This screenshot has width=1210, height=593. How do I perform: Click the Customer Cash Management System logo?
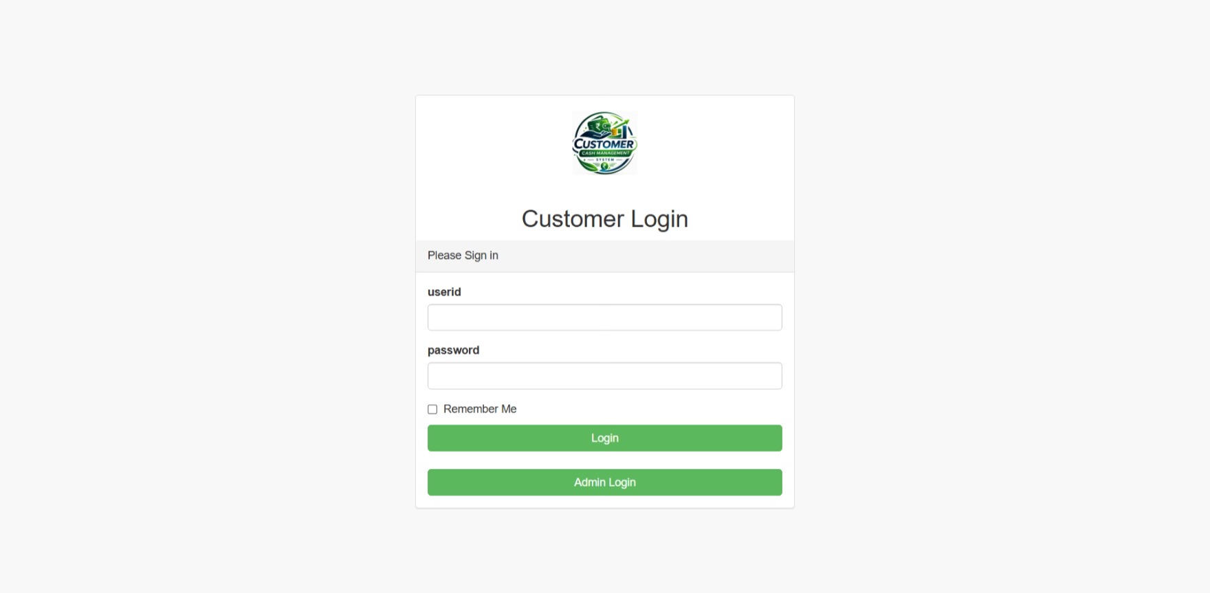(605, 143)
